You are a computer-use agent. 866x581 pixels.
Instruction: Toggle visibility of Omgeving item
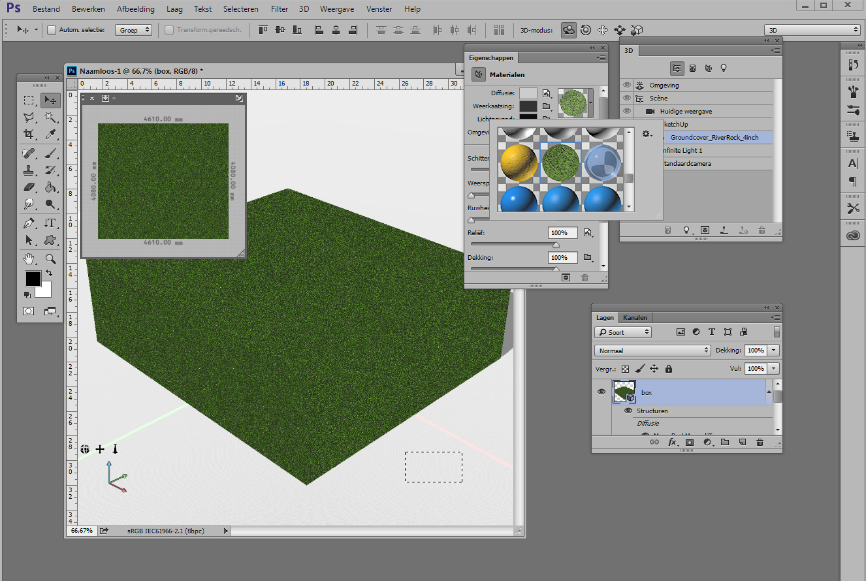pyautogui.click(x=628, y=85)
